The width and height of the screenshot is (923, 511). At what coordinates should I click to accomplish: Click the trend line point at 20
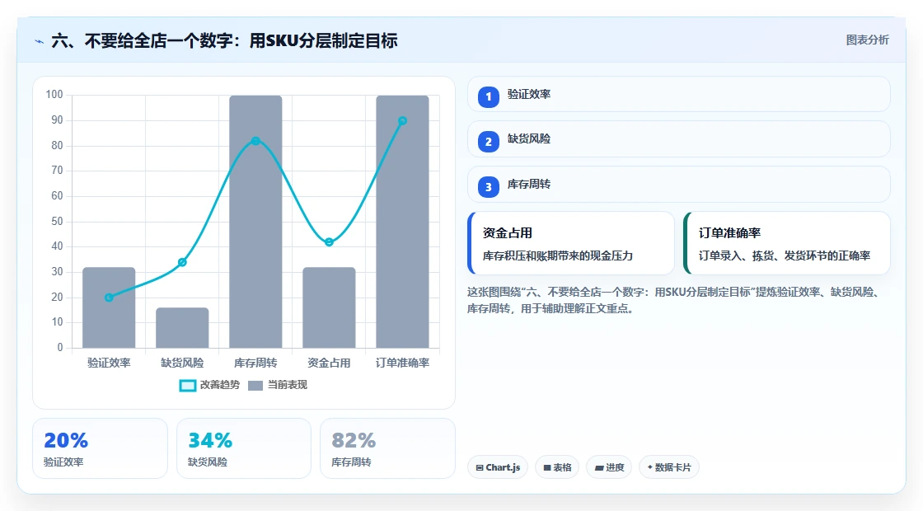(109, 298)
